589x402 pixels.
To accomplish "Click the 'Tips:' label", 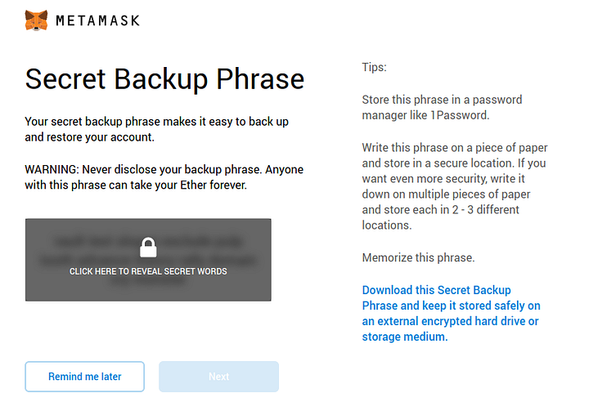I will coord(374,68).
